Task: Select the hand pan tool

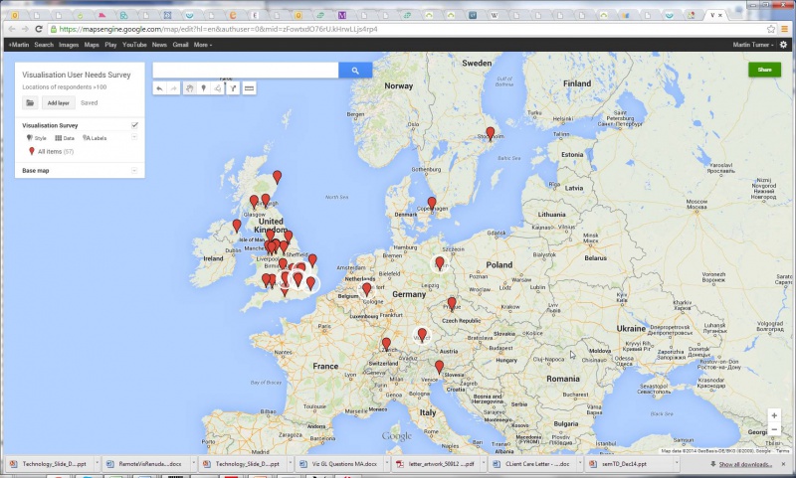Action: [190, 88]
